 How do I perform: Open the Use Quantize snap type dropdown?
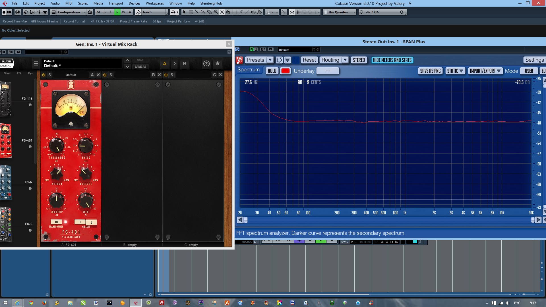340,12
